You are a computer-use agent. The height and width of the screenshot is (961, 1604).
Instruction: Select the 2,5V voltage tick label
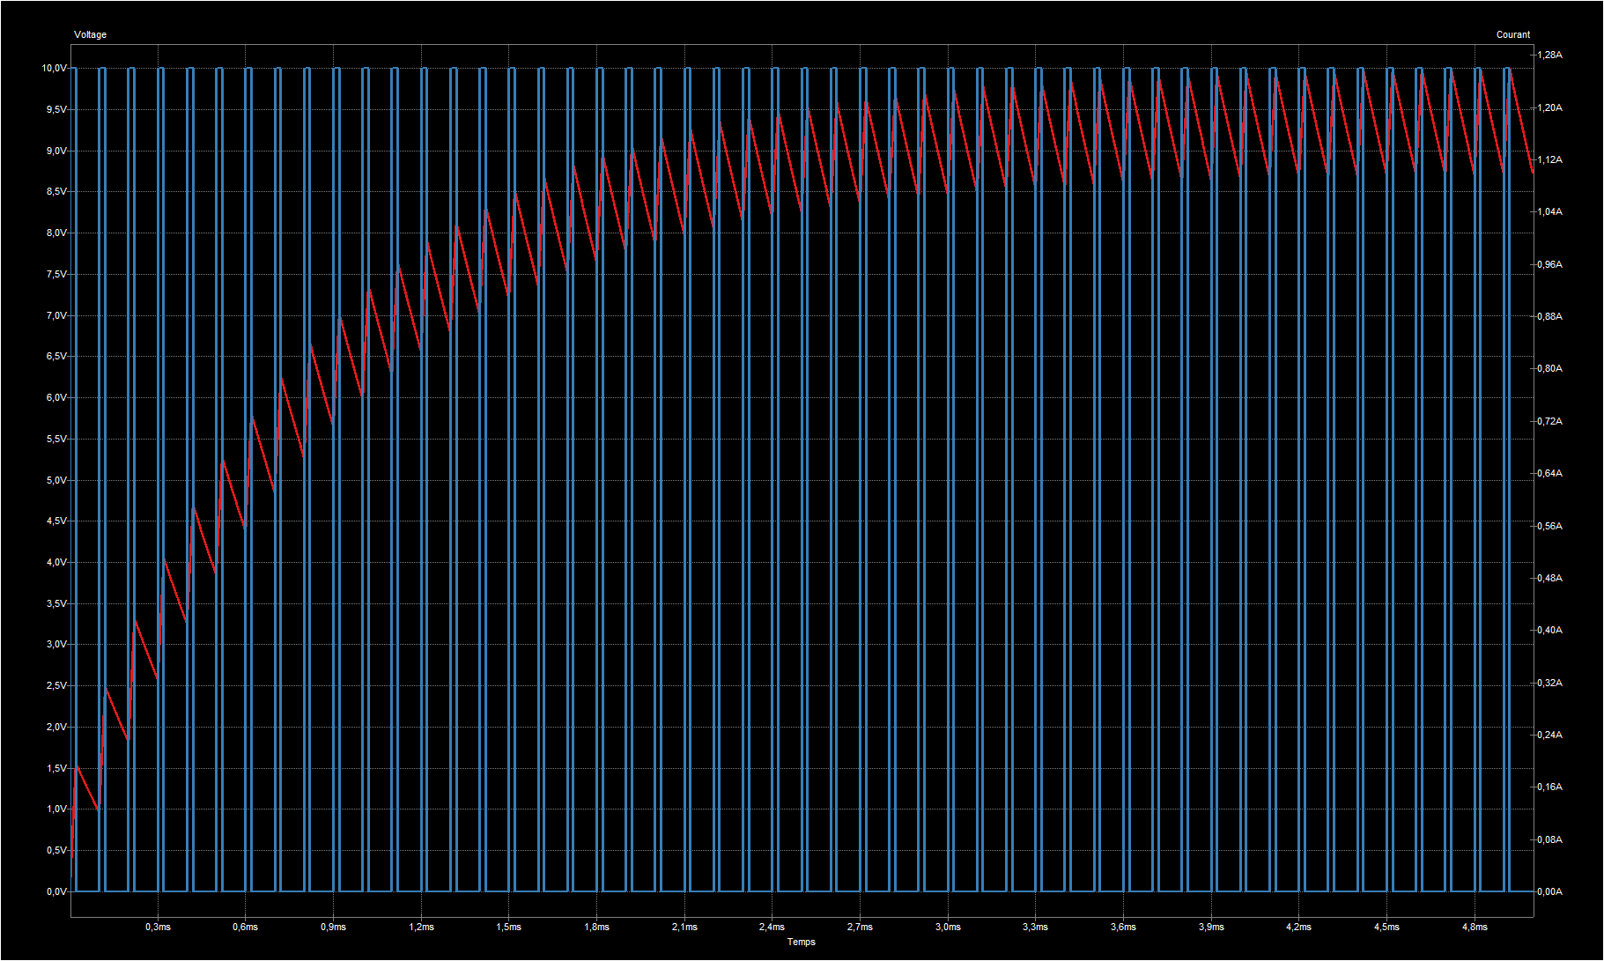pos(56,685)
